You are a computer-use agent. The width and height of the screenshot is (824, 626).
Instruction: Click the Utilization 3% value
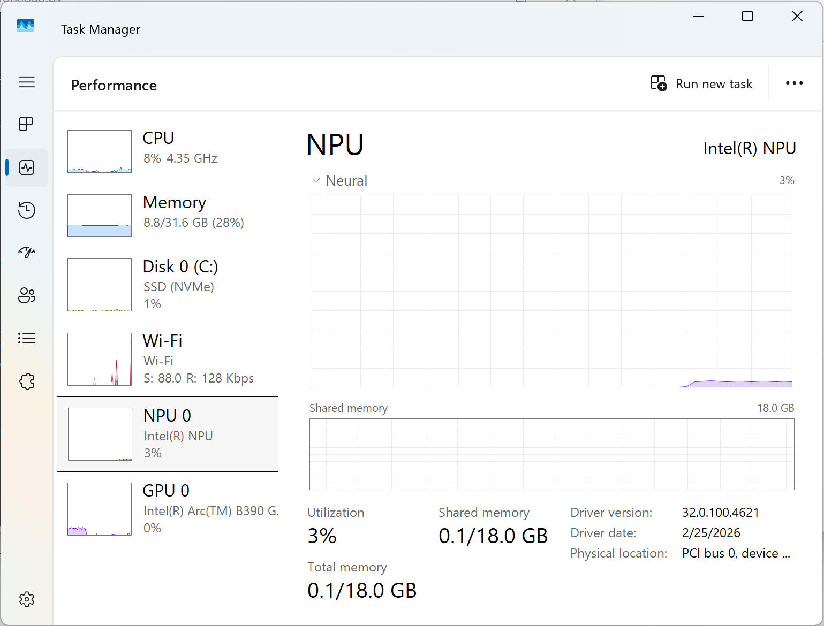coord(322,536)
